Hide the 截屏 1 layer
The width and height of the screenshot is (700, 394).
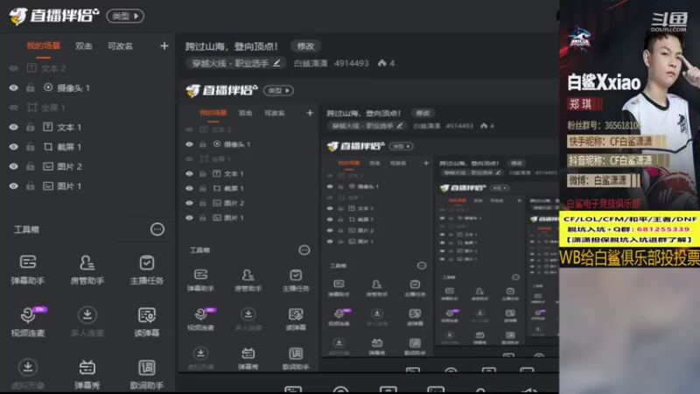[x=14, y=147]
